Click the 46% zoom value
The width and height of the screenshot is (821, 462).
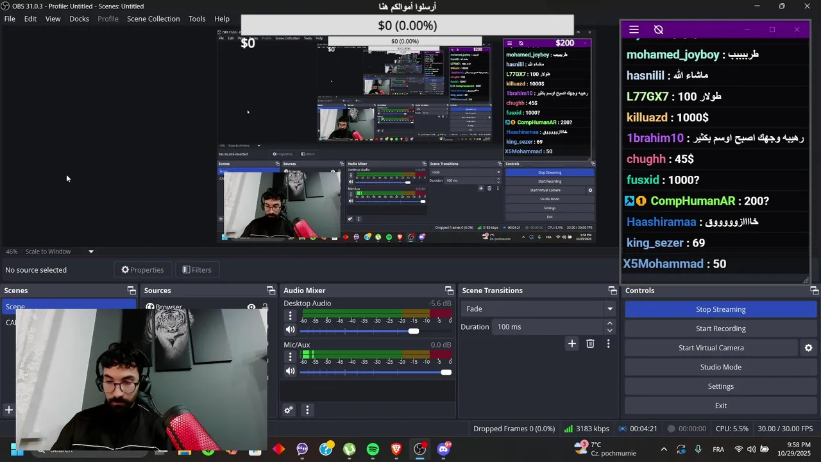(x=12, y=252)
